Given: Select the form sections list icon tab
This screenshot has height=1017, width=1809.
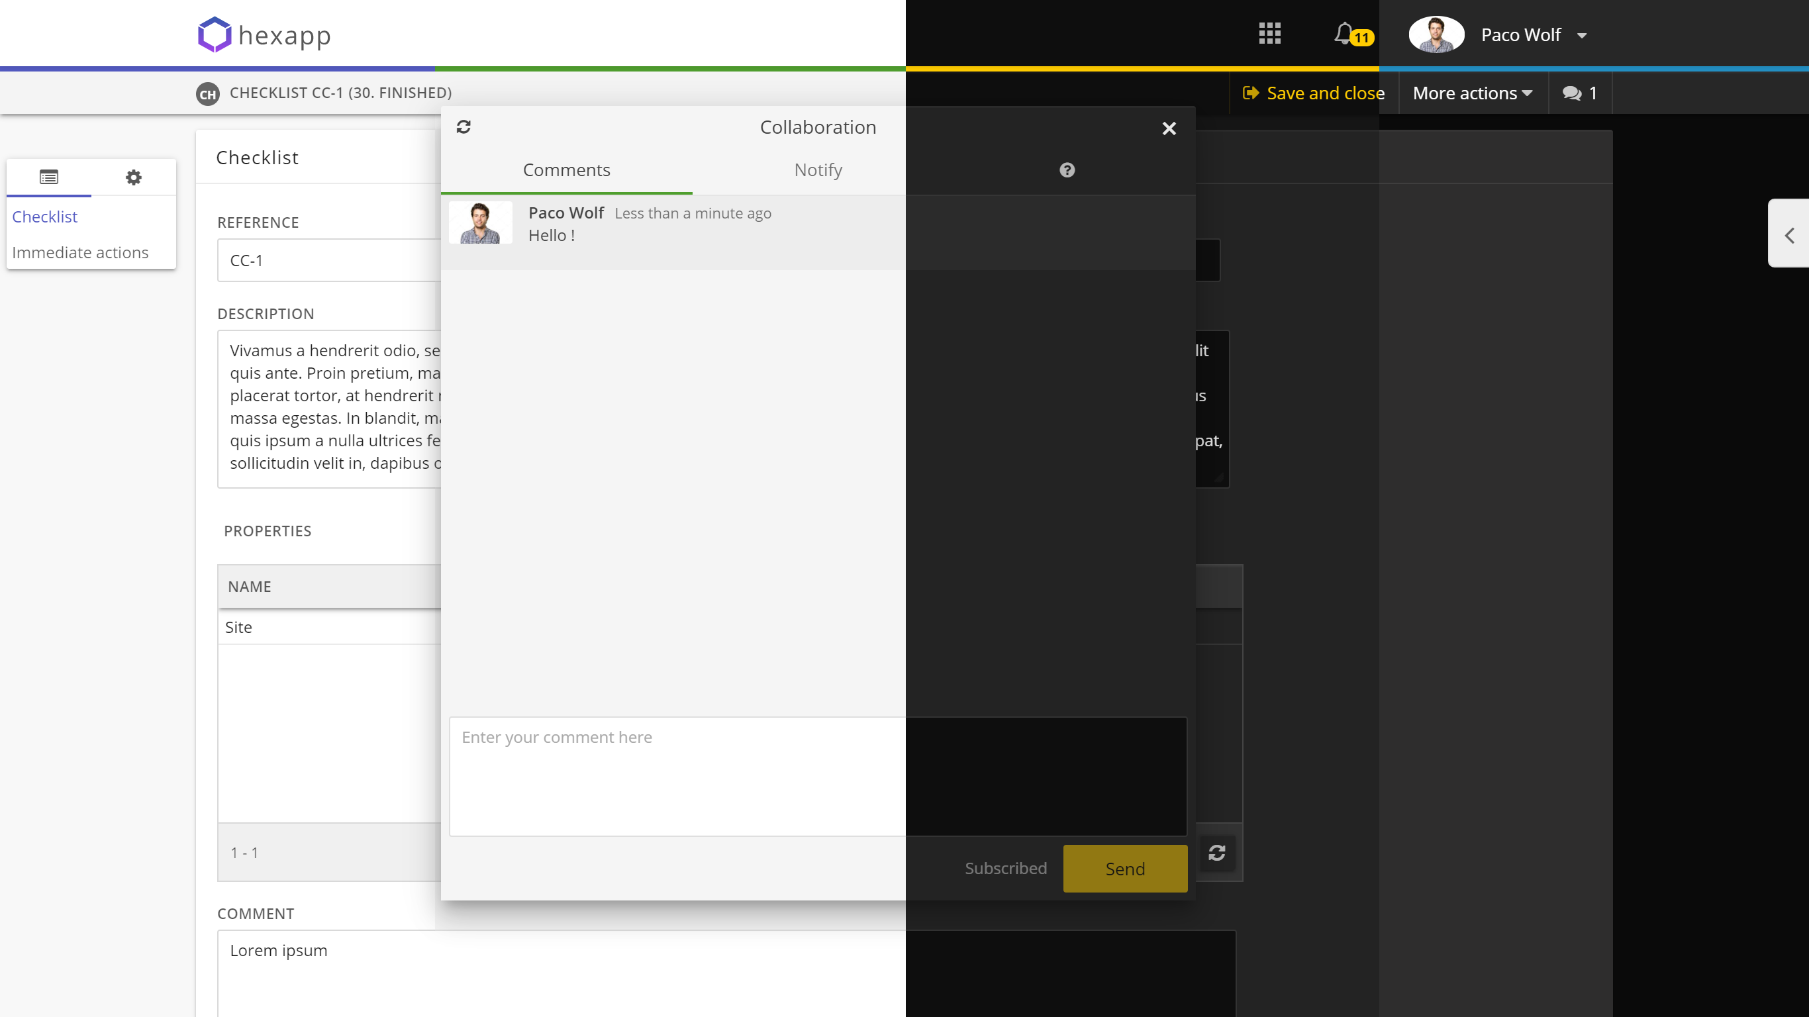Looking at the screenshot, I should [x=48, y=177].
